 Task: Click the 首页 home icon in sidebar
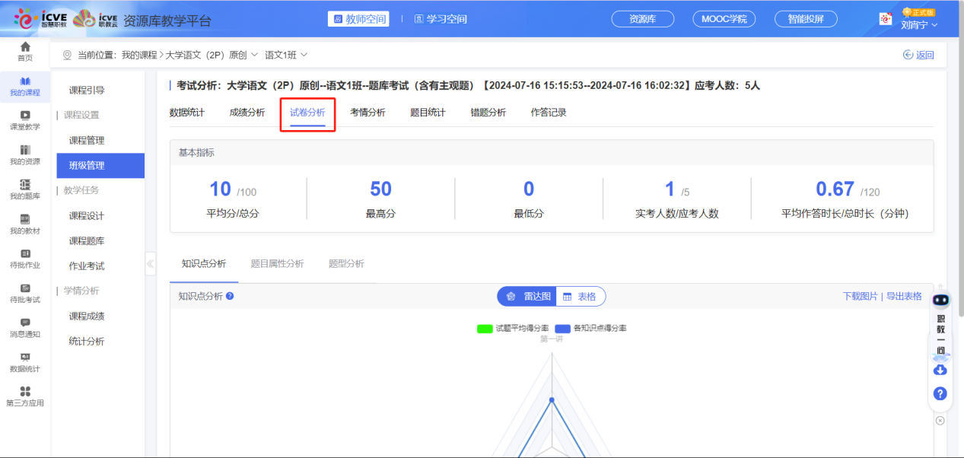pos(25,51)
